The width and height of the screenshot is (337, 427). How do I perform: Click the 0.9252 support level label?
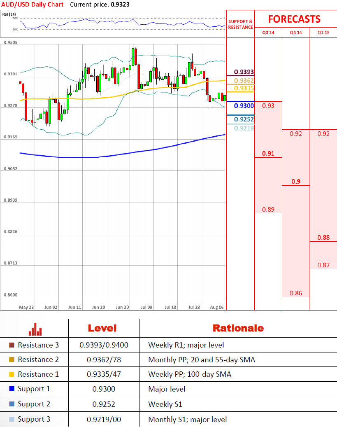(244, 119)
